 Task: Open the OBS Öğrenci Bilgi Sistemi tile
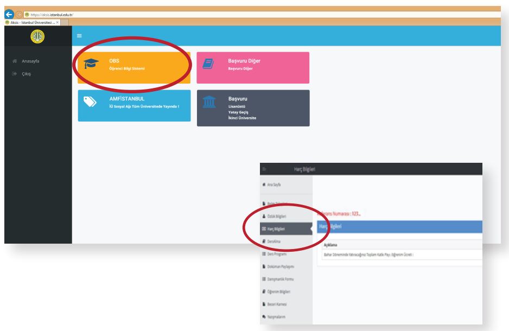point(134,67)
